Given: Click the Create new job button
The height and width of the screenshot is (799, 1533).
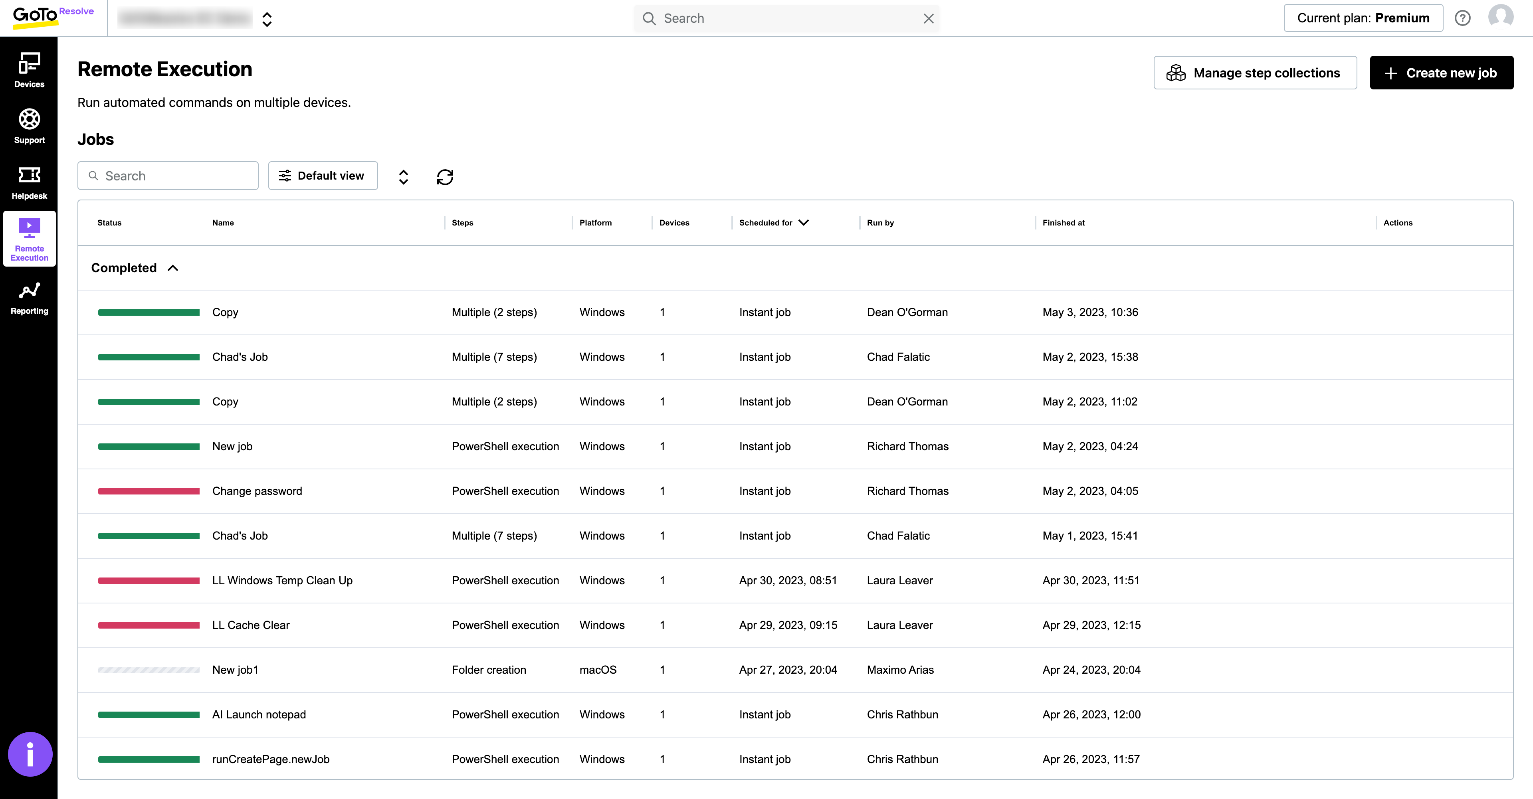Looking at the screenshot, I should [1441, 73].
